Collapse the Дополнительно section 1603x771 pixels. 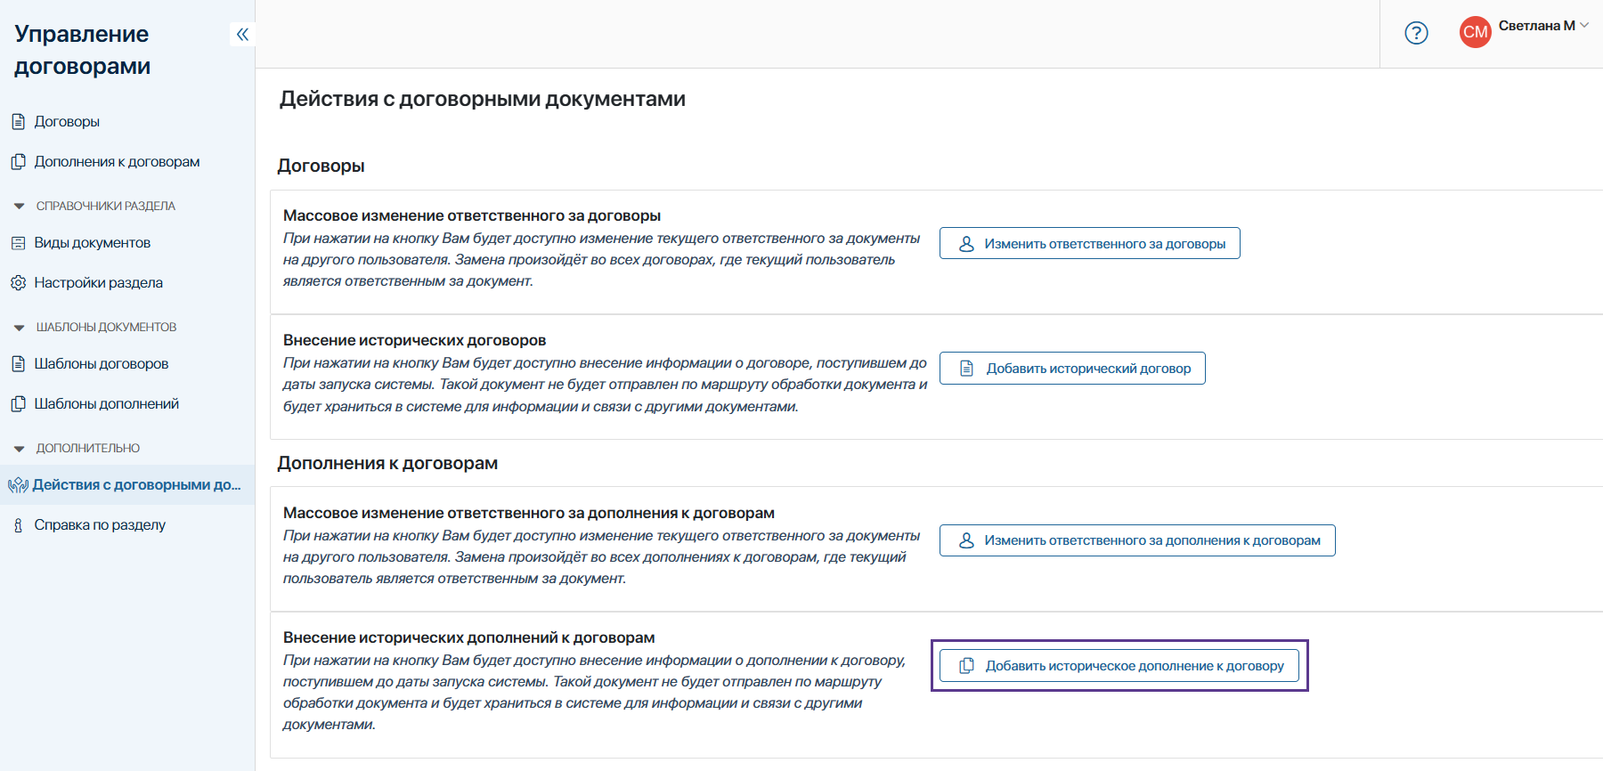click(x=20, y=449)
